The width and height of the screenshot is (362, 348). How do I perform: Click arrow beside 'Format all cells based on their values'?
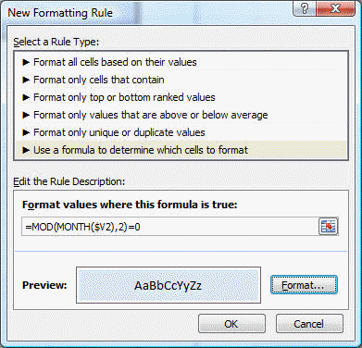pos(27,62)
